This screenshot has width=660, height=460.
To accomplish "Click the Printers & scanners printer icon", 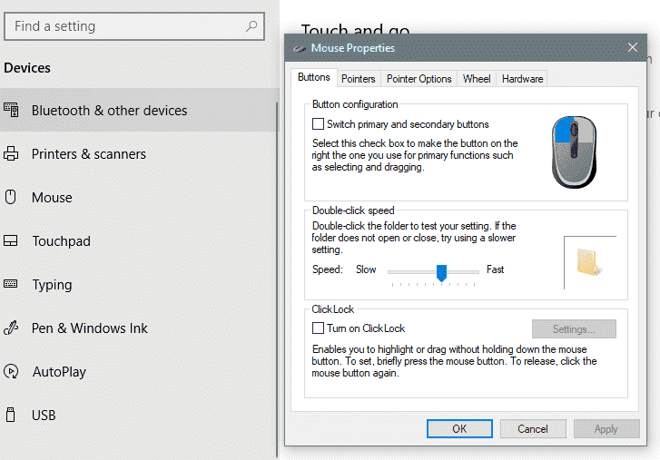I will [11, 154].
